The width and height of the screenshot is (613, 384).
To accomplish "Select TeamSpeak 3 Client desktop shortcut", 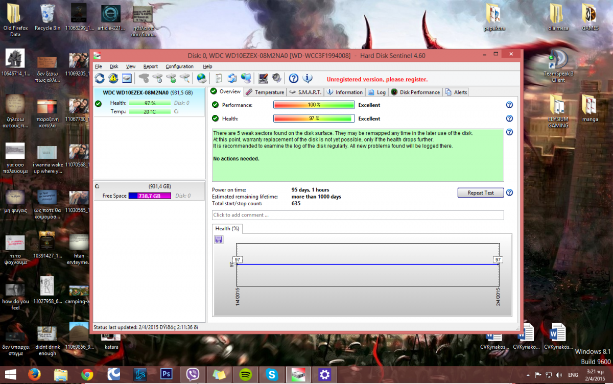I will click(x=558, y=65).
